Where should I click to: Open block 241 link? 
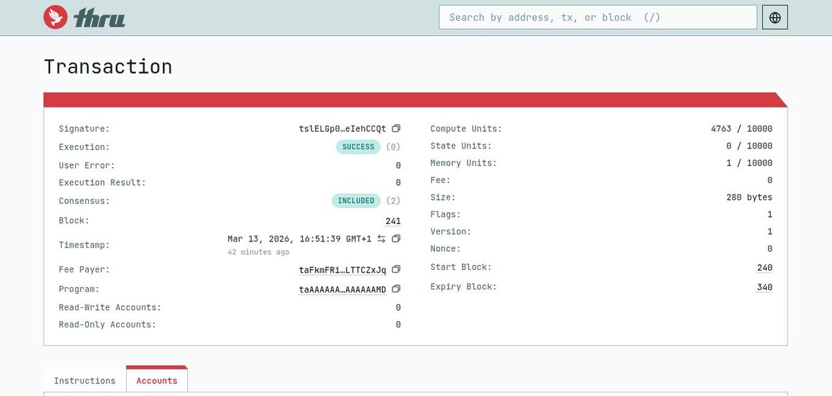click(393, 221)
